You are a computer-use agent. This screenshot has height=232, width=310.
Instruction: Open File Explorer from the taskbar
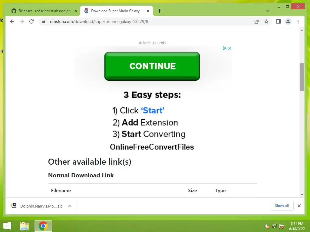coord(25,226)
